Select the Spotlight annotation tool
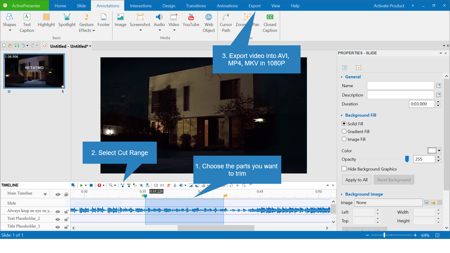The image size is (450, 253). (67, 21)
